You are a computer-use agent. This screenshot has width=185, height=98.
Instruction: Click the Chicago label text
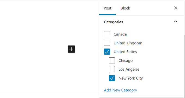click(125, 61)
